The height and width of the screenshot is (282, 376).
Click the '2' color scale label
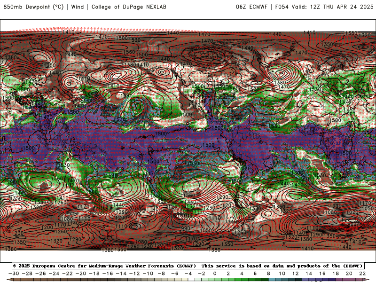click(228, 274)
